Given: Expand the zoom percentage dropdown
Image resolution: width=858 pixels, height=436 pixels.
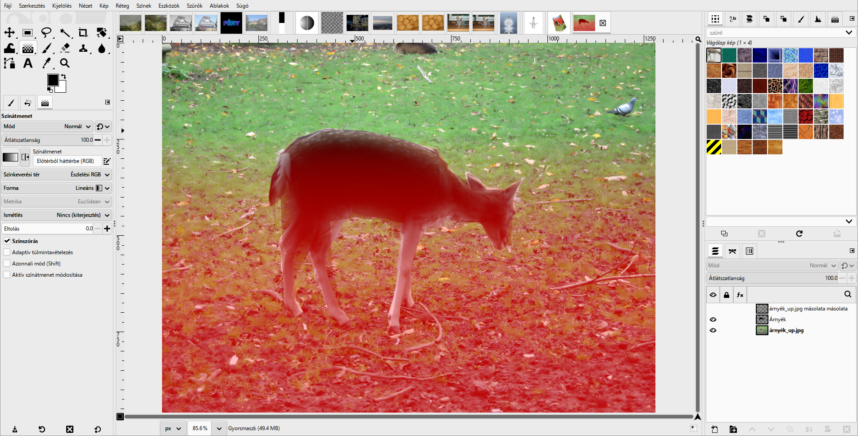Looking at the screenshot, I should pos(219,428).
